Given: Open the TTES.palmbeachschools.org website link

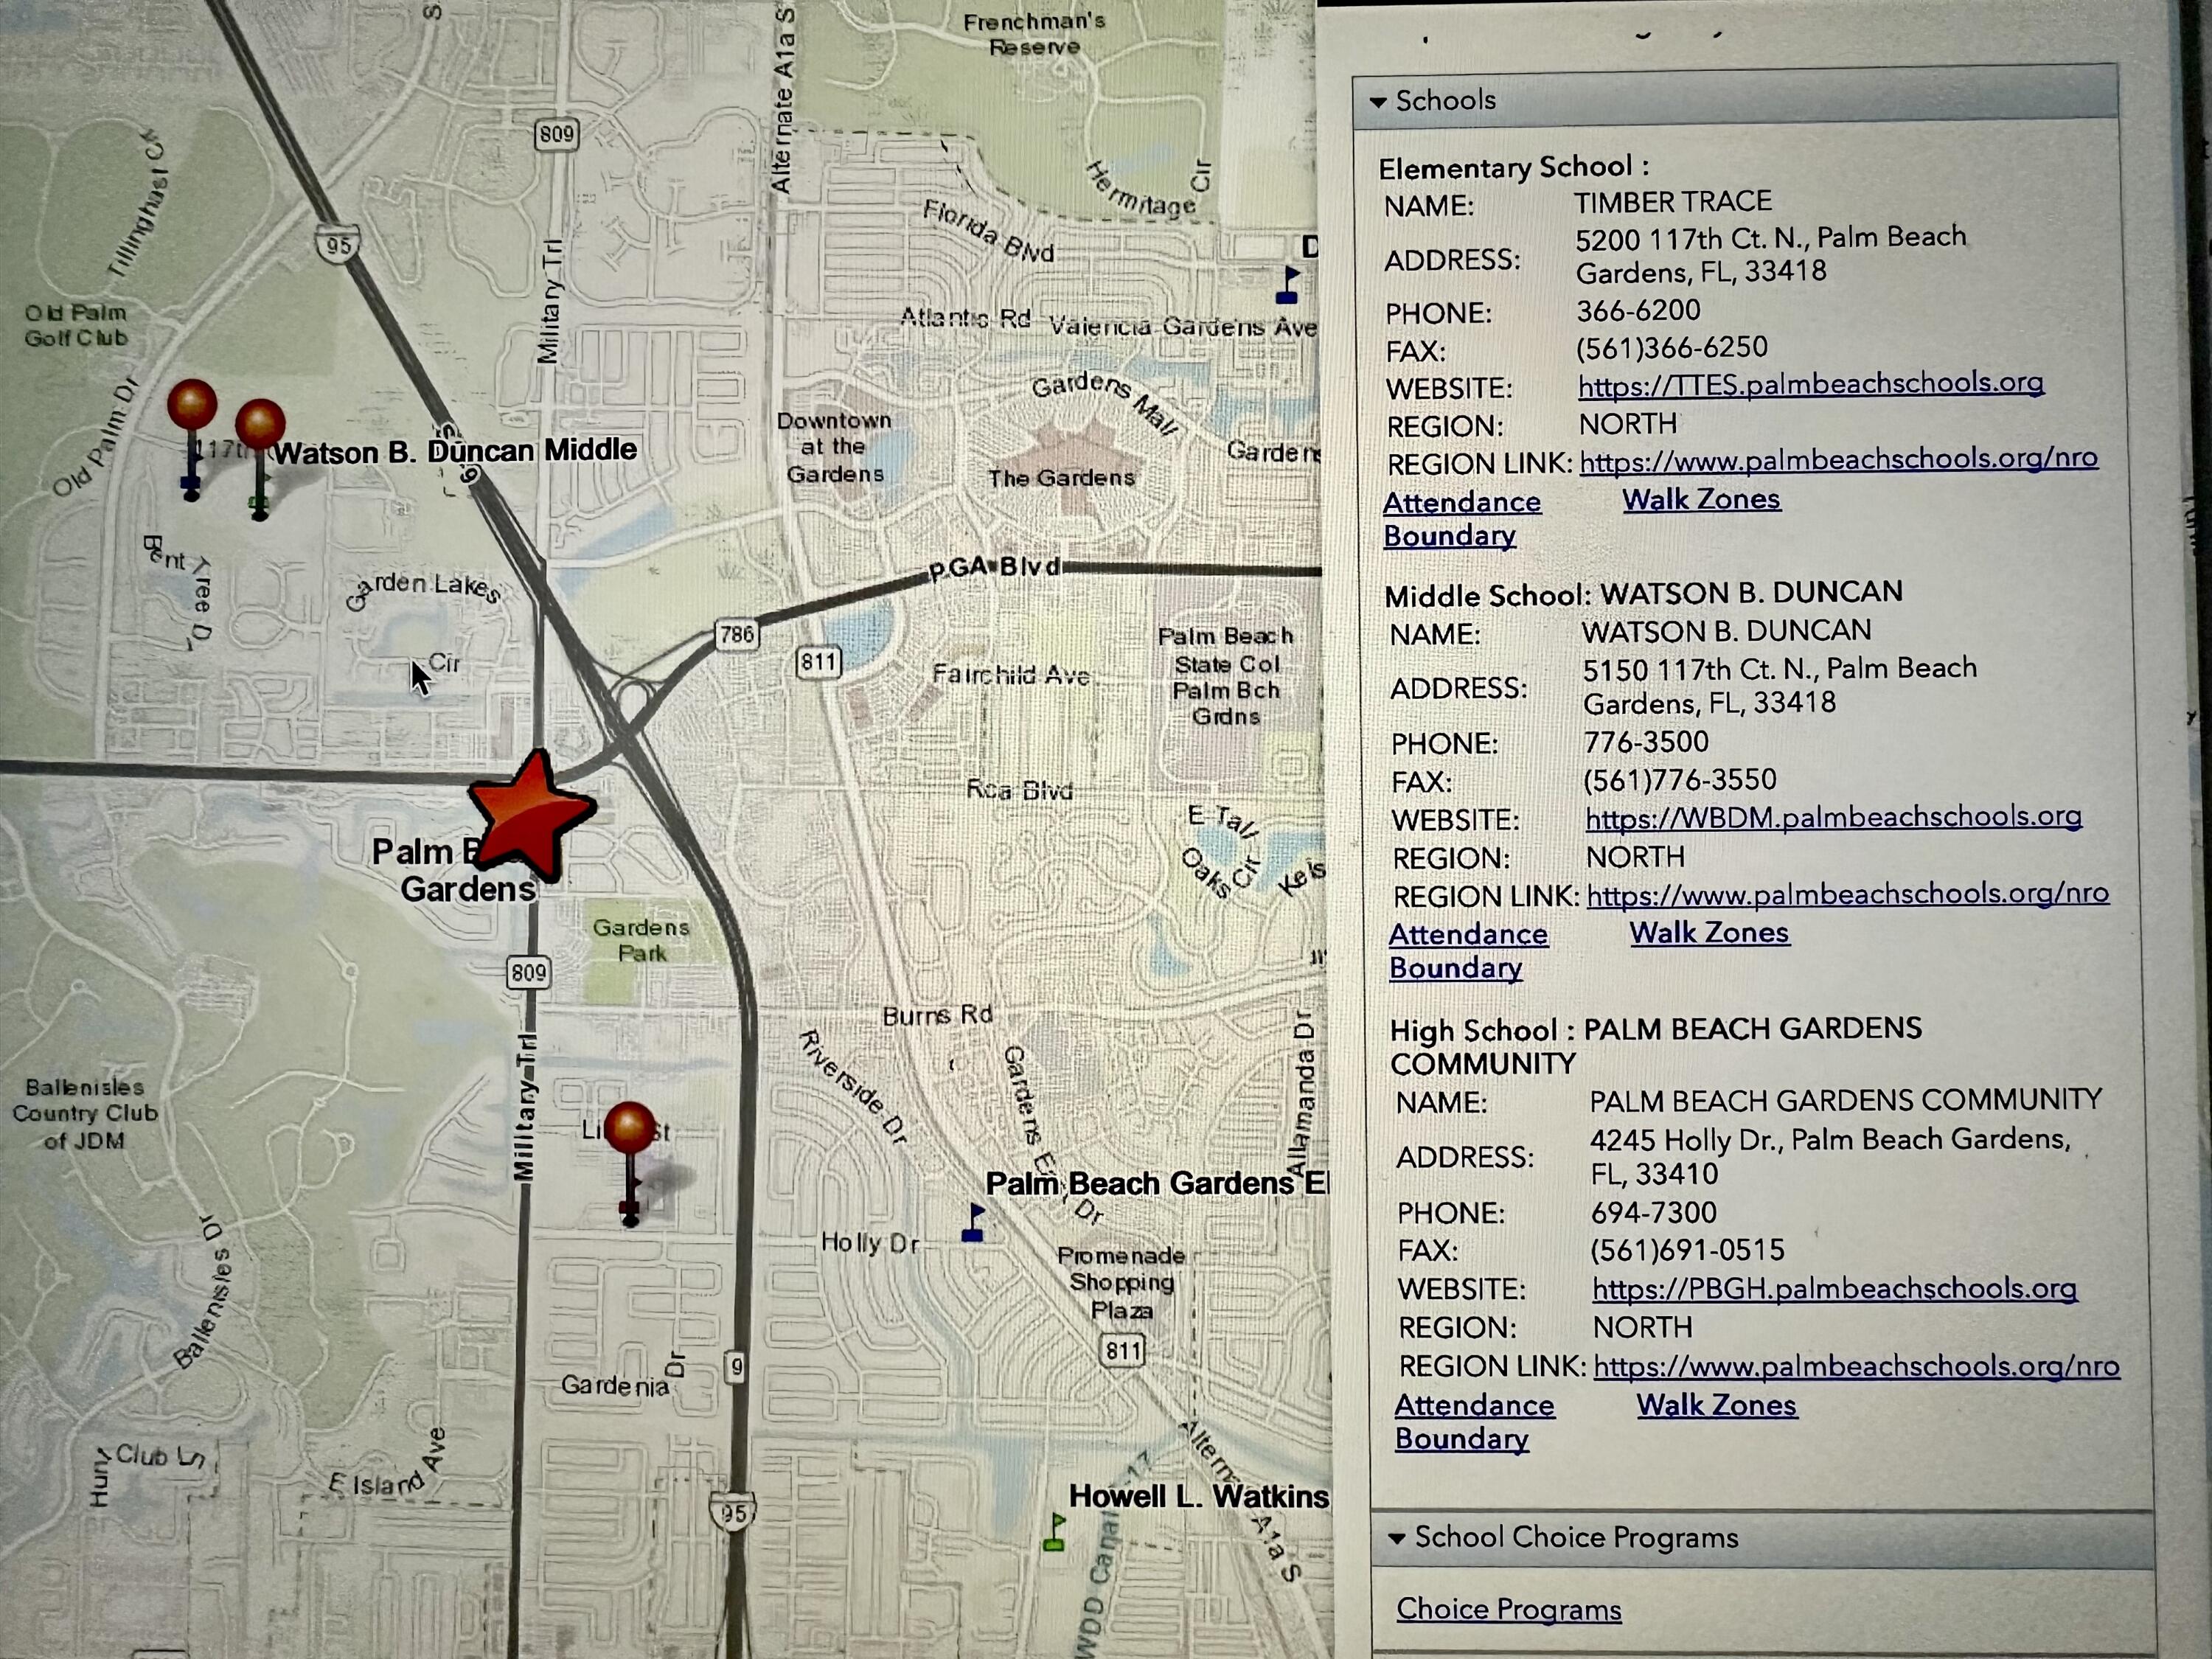Looking at the screenshot, I should coord(1810,384).
